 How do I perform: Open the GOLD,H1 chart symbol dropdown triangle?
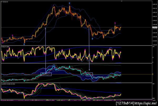[2, 2]
